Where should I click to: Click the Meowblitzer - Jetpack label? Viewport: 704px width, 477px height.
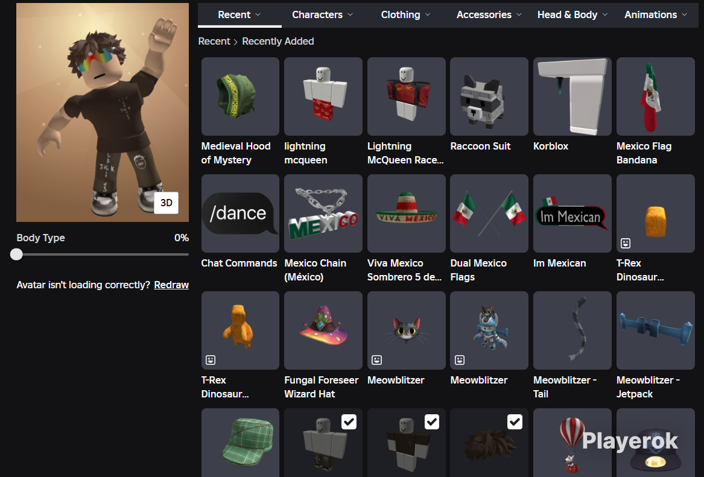tap(649, 387)
